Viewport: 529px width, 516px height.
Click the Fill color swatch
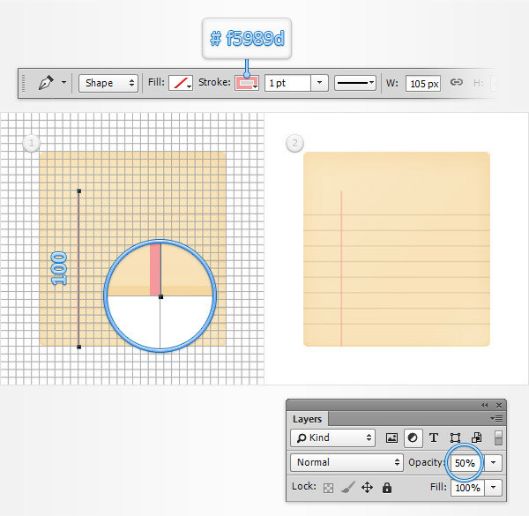tap(181, 83)
